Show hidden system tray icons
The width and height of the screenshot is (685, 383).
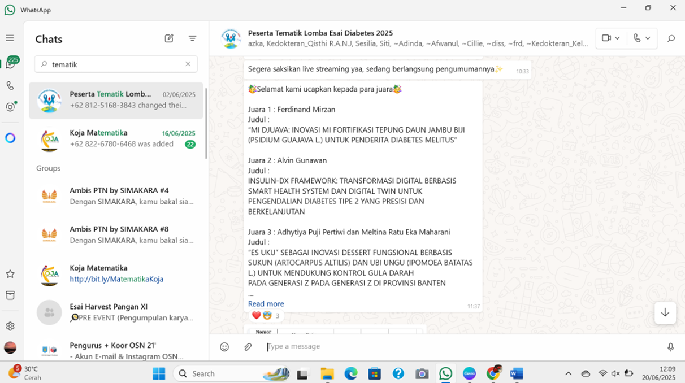click(568, 373)
